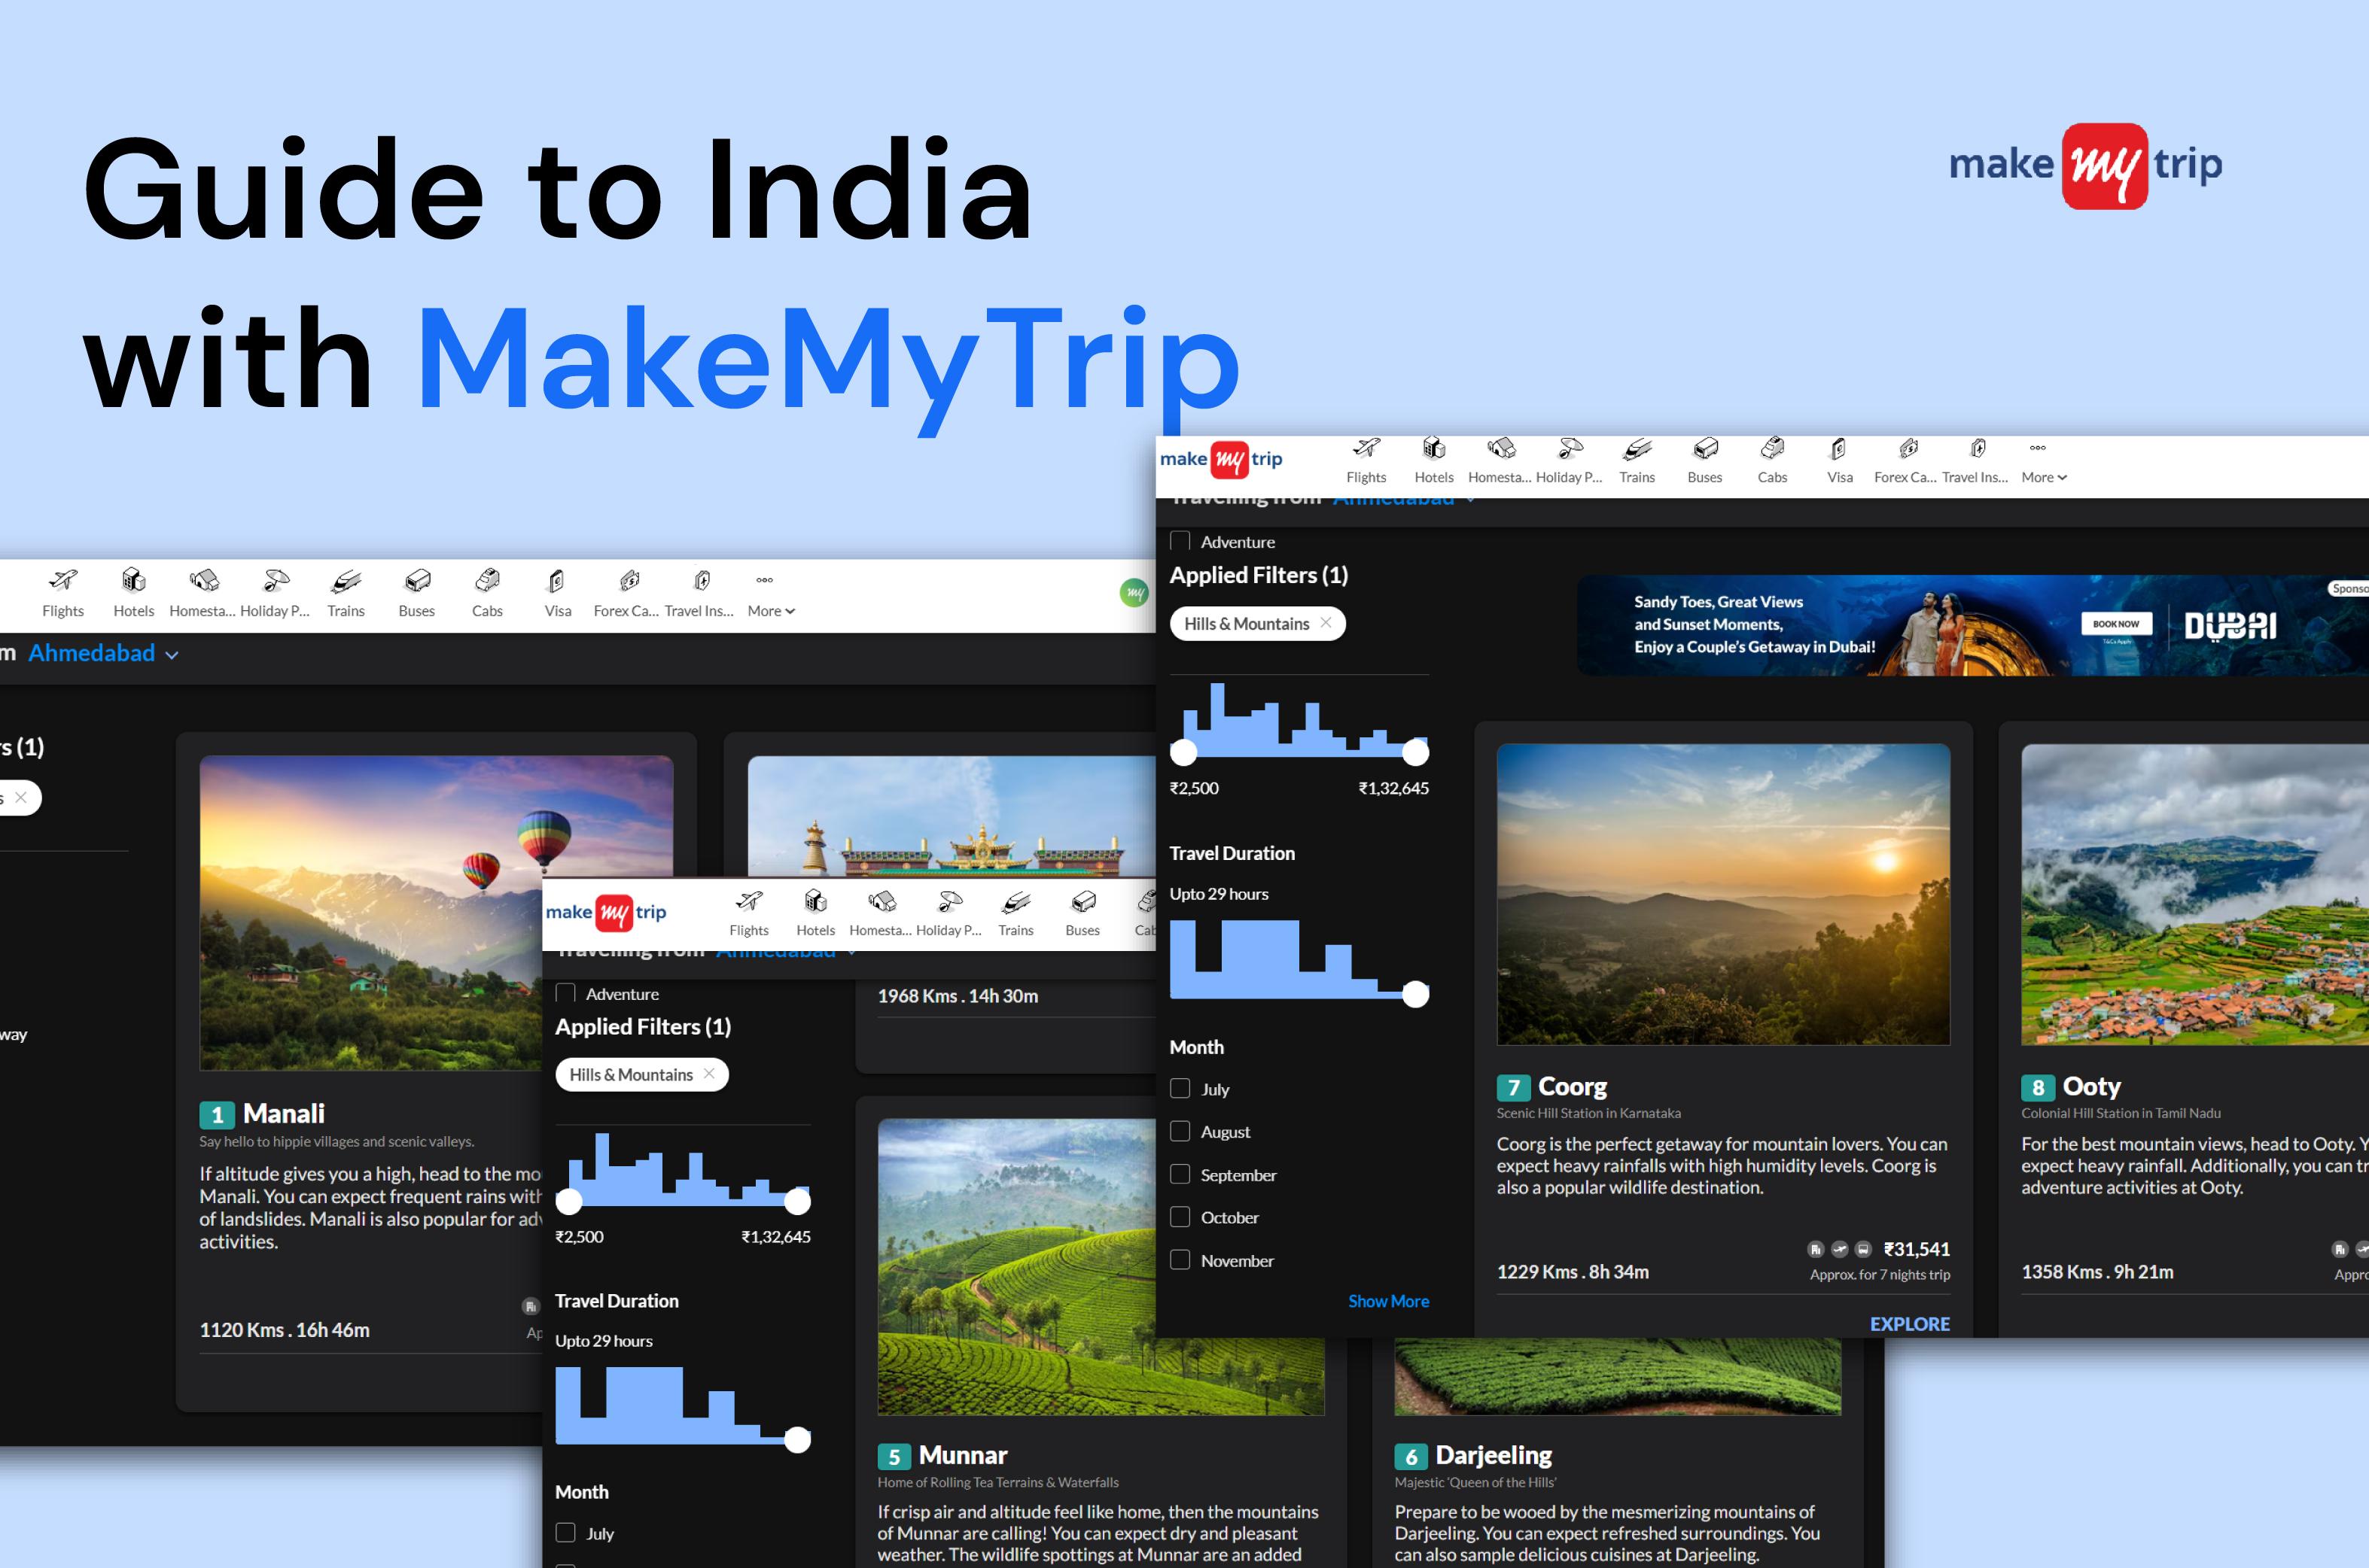Click the ₹31,541 price on Coorg card
2369x1568 pixels.
pos(1916,1248)
